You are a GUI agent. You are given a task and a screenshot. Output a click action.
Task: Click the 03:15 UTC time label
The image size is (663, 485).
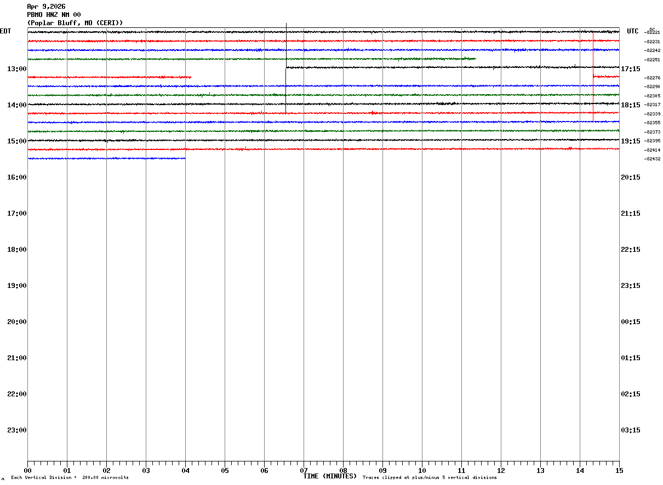click(631, 430)
